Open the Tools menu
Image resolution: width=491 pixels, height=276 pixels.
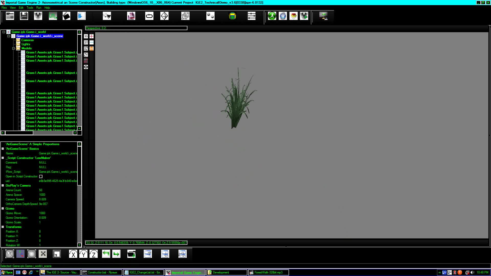coord(30,8)
